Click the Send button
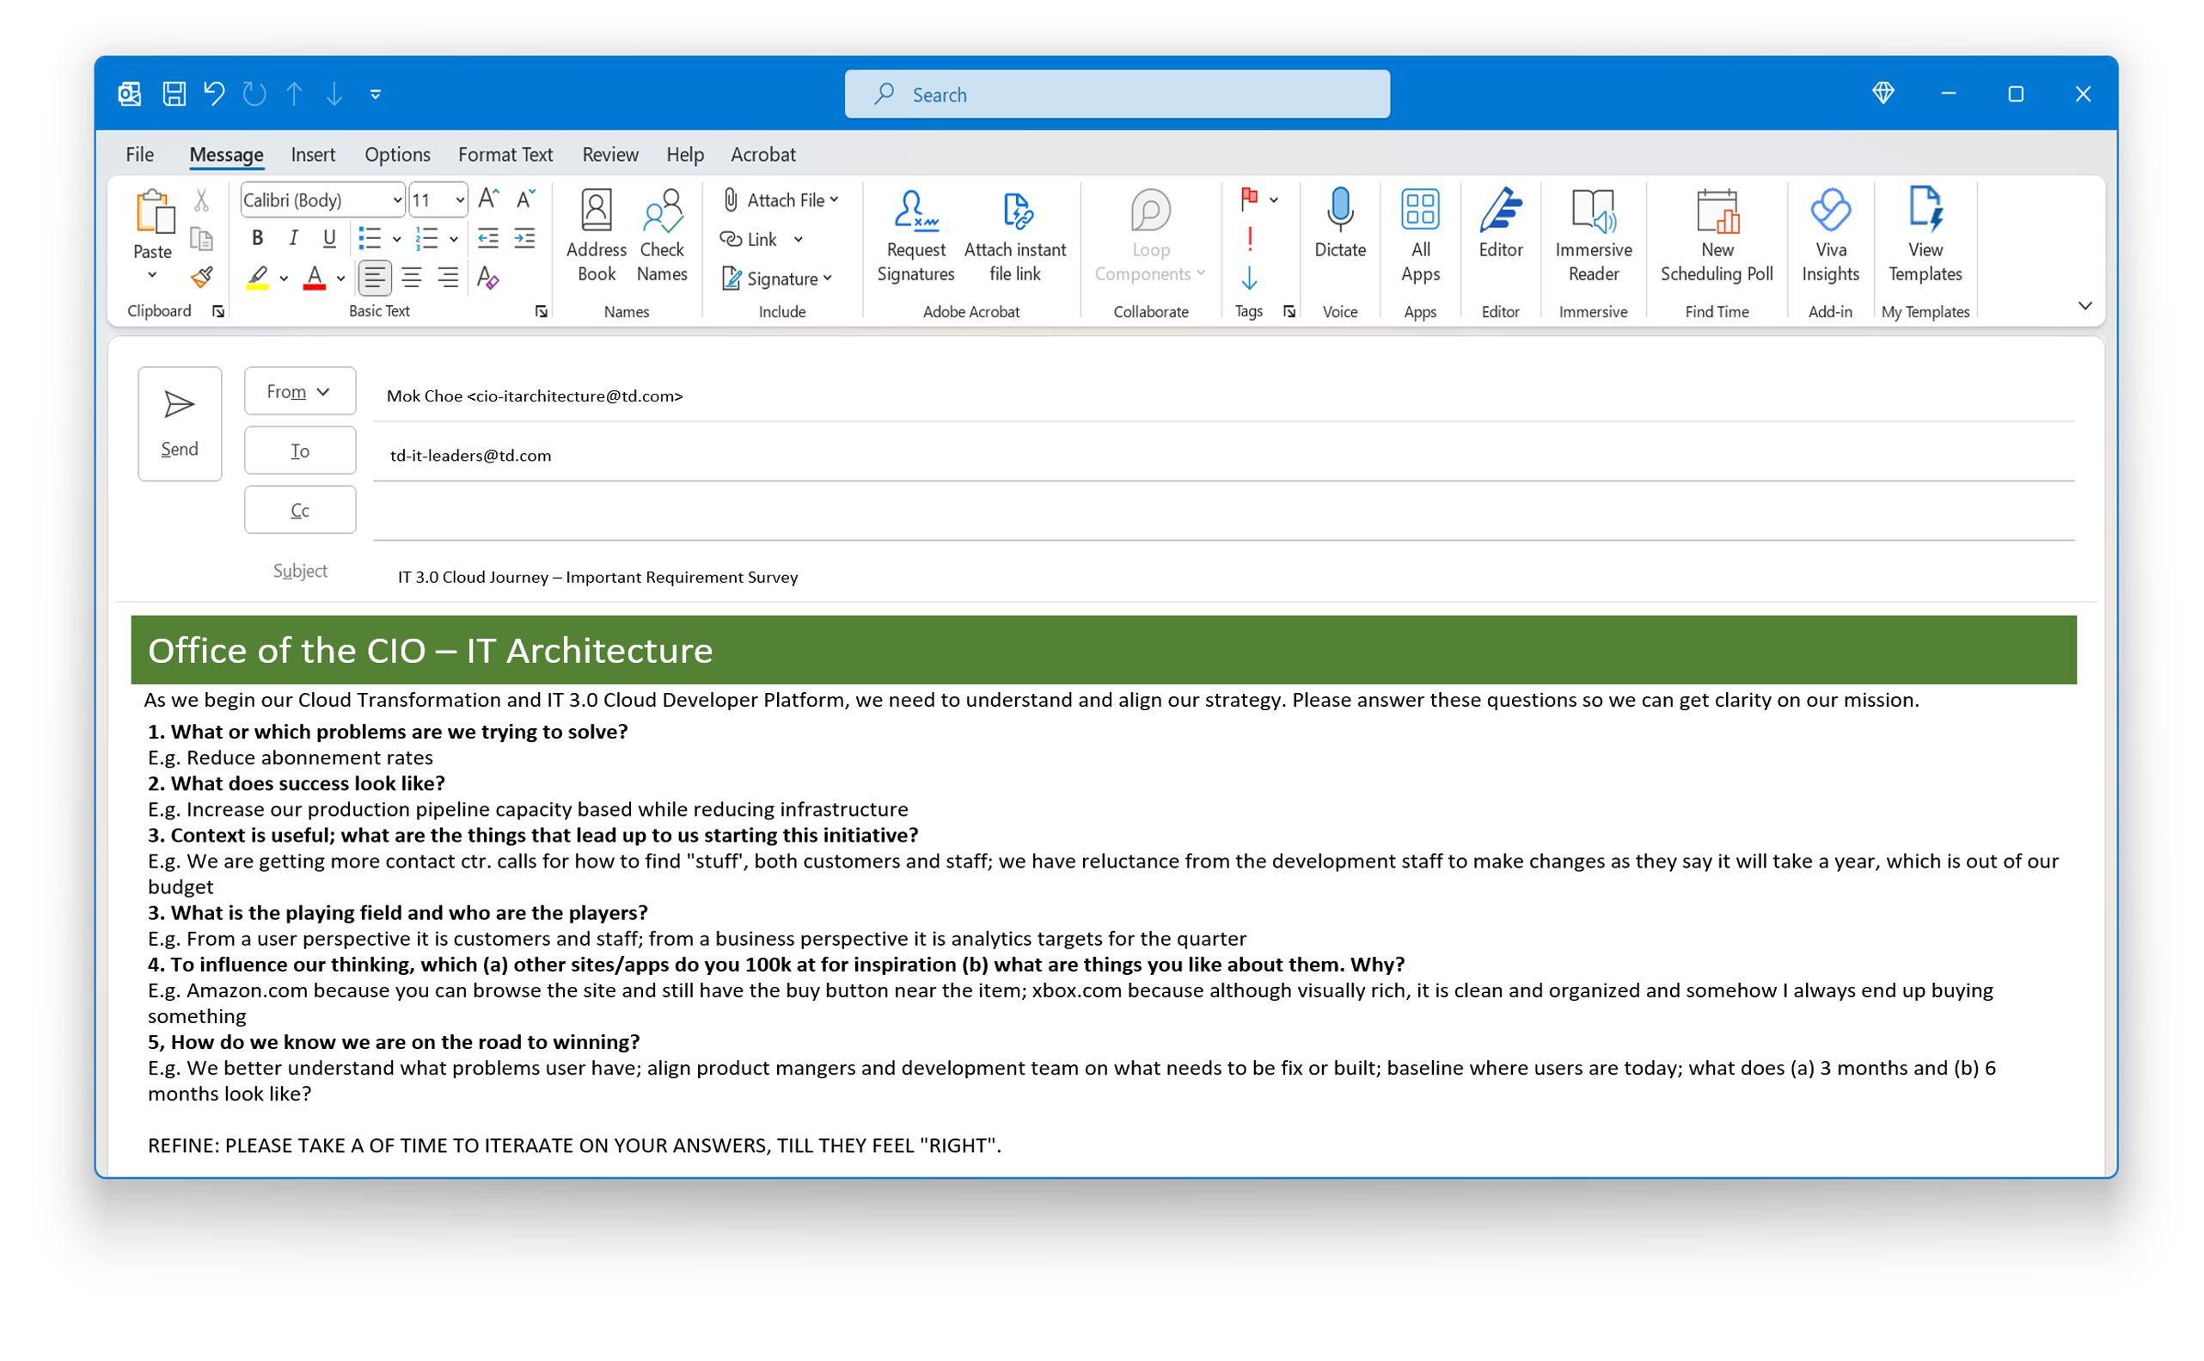Viewport: 2204px width, 1361px height. [179, 423]
